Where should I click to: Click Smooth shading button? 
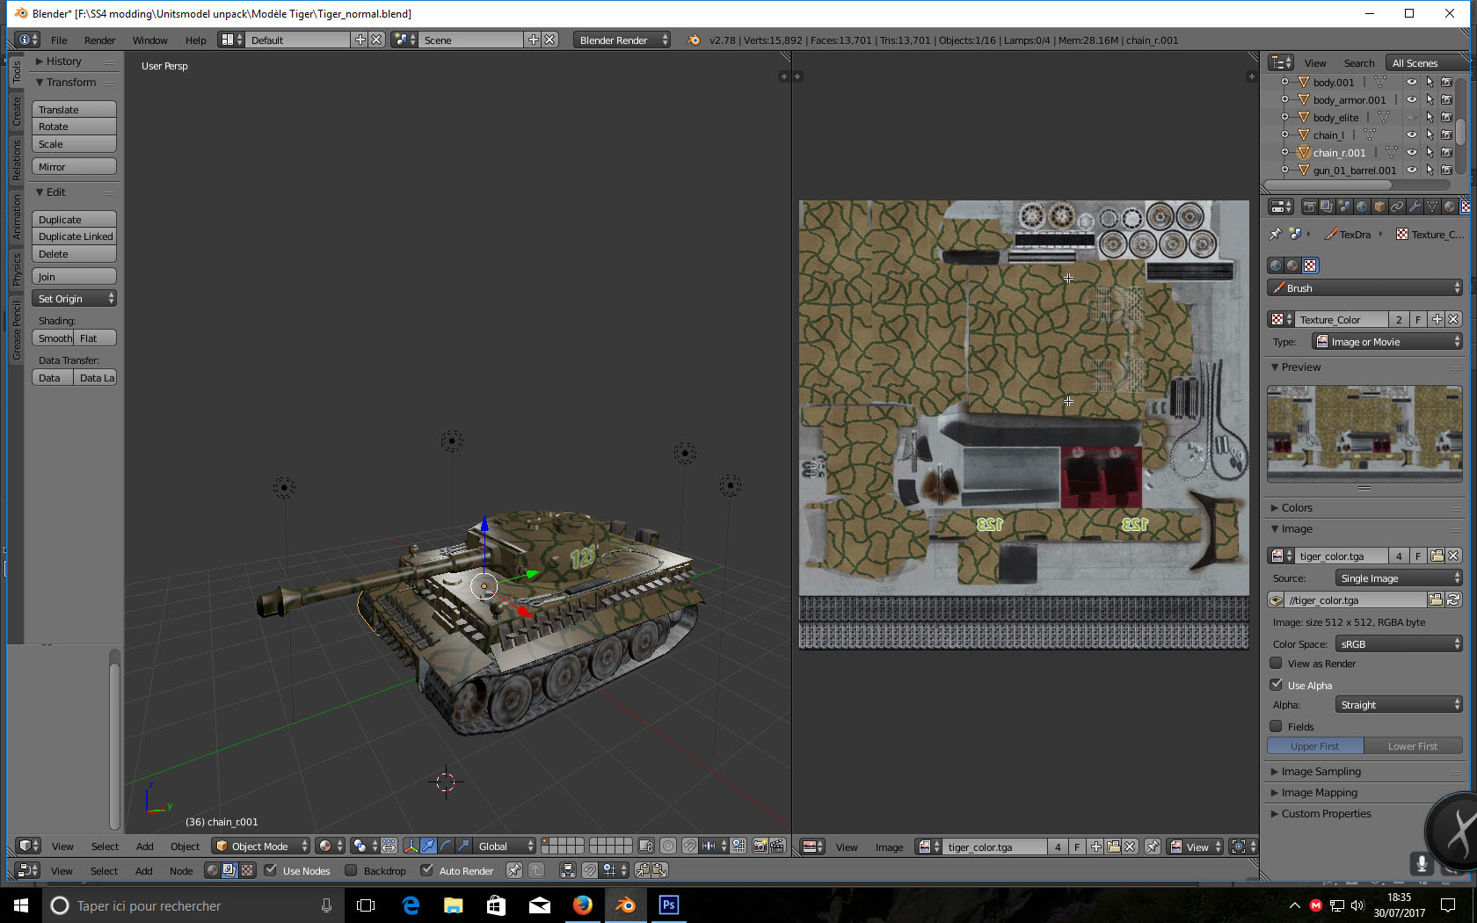pyautogui.click(x=53, y=338)
